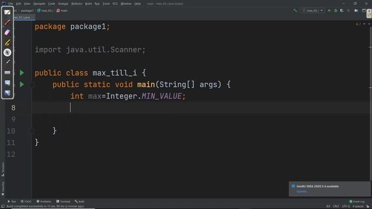The image size is (372, 209).
Task: Click the editor vertical scrollbar
Action: point(370,105)
